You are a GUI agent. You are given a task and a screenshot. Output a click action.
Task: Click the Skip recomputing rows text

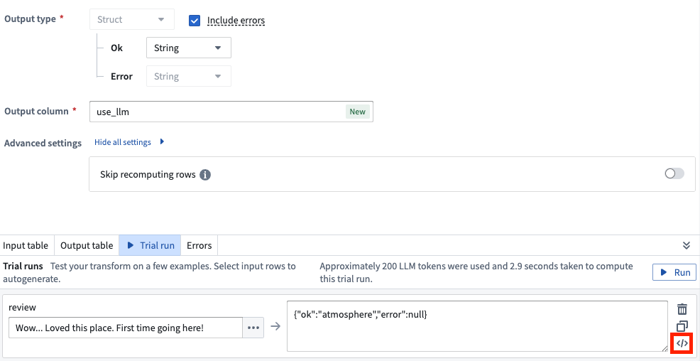click(x=148, y=174)
